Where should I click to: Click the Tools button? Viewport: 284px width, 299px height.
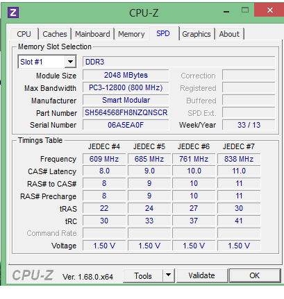point(143,275)
